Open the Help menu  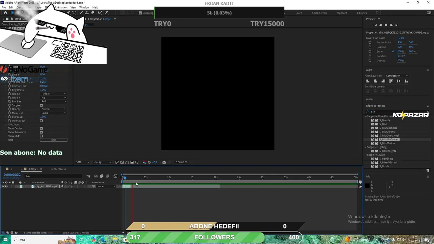tap(95, 7)
